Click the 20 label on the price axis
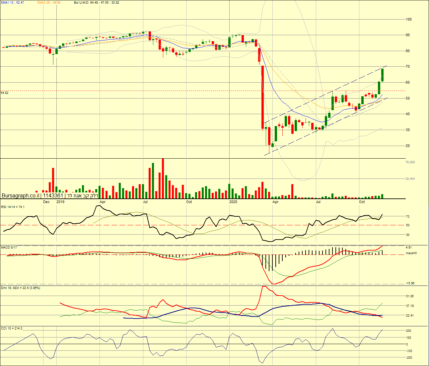429x366 pixels. 408,146
